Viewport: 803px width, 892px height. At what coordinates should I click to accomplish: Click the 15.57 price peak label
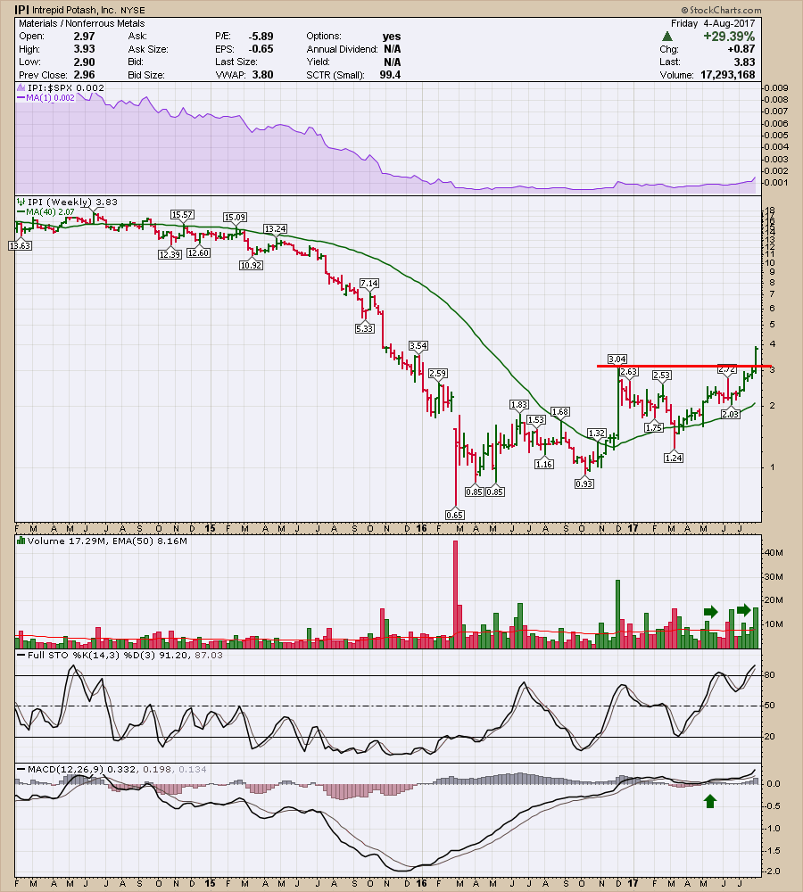(182, 214)
